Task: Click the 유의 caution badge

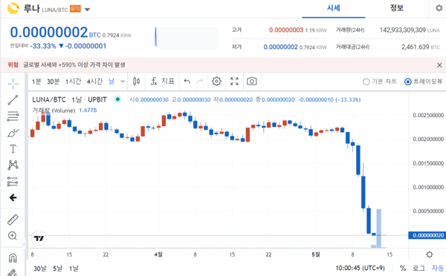Action: click(x=75, y=9)
